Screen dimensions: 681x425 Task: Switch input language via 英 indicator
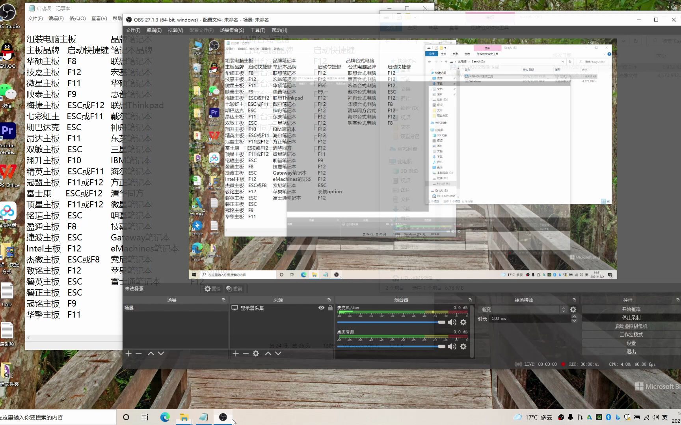click(665, 417)
